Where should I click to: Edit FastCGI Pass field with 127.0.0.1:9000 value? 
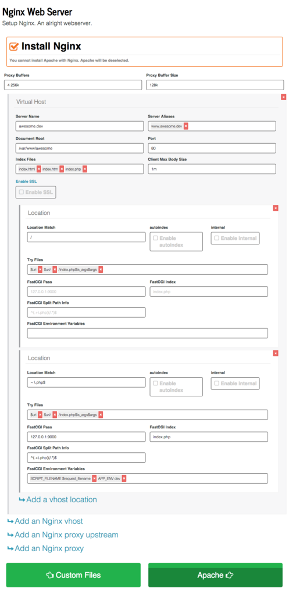click(x=86, y=437)
